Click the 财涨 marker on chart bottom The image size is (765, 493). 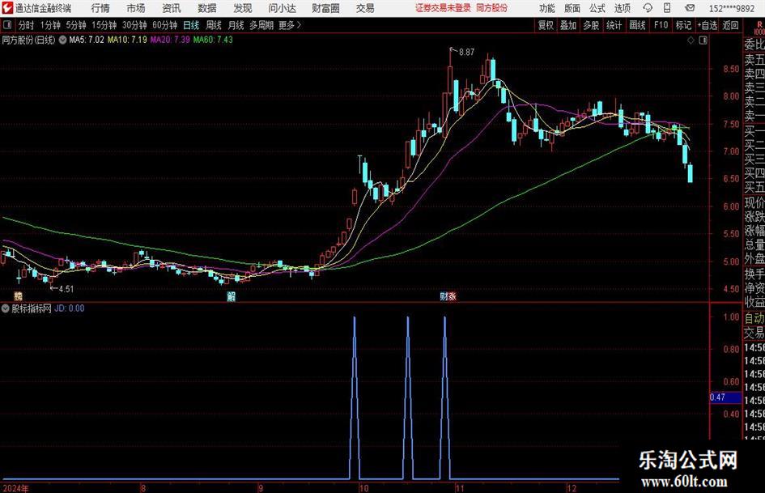click(448, 295)
